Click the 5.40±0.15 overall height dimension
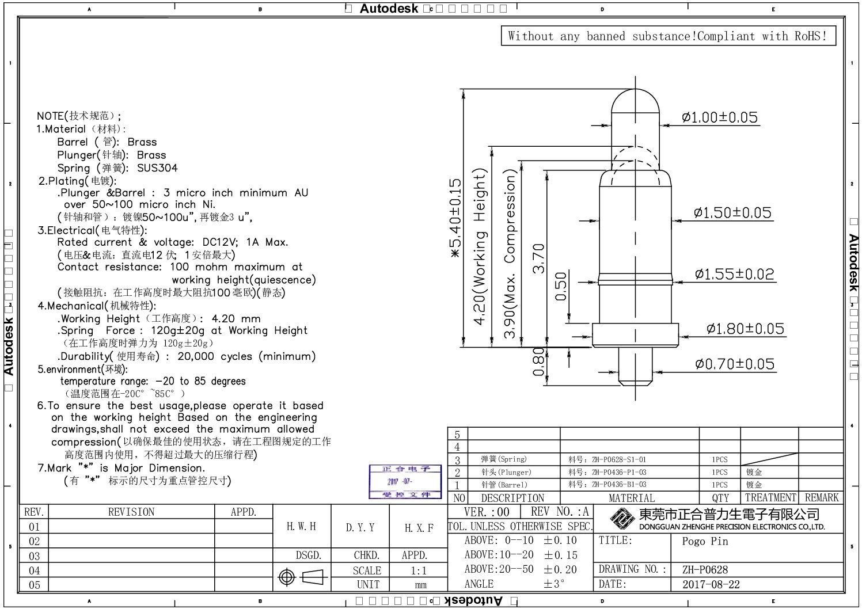Viewport: 862px width, 609px height. pyautogui.click(x=455, y=218)
